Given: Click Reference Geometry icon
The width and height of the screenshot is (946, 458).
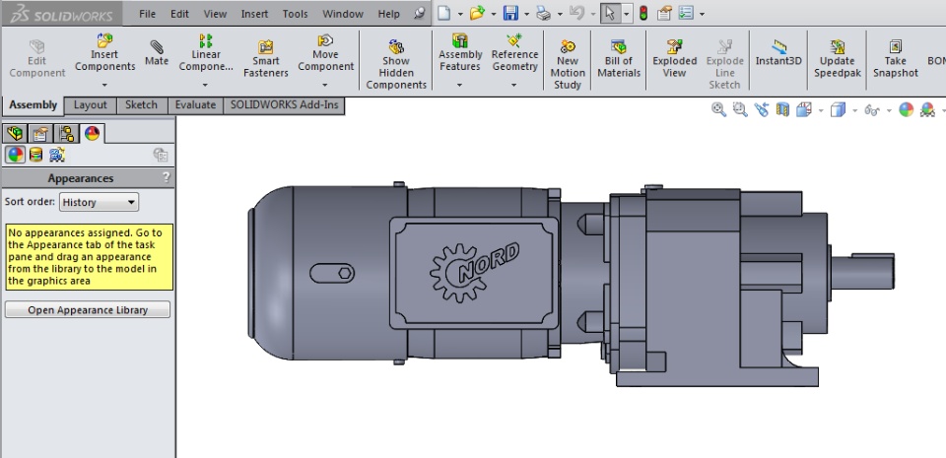Looking at the screenshot, I should tap(514, 41).
